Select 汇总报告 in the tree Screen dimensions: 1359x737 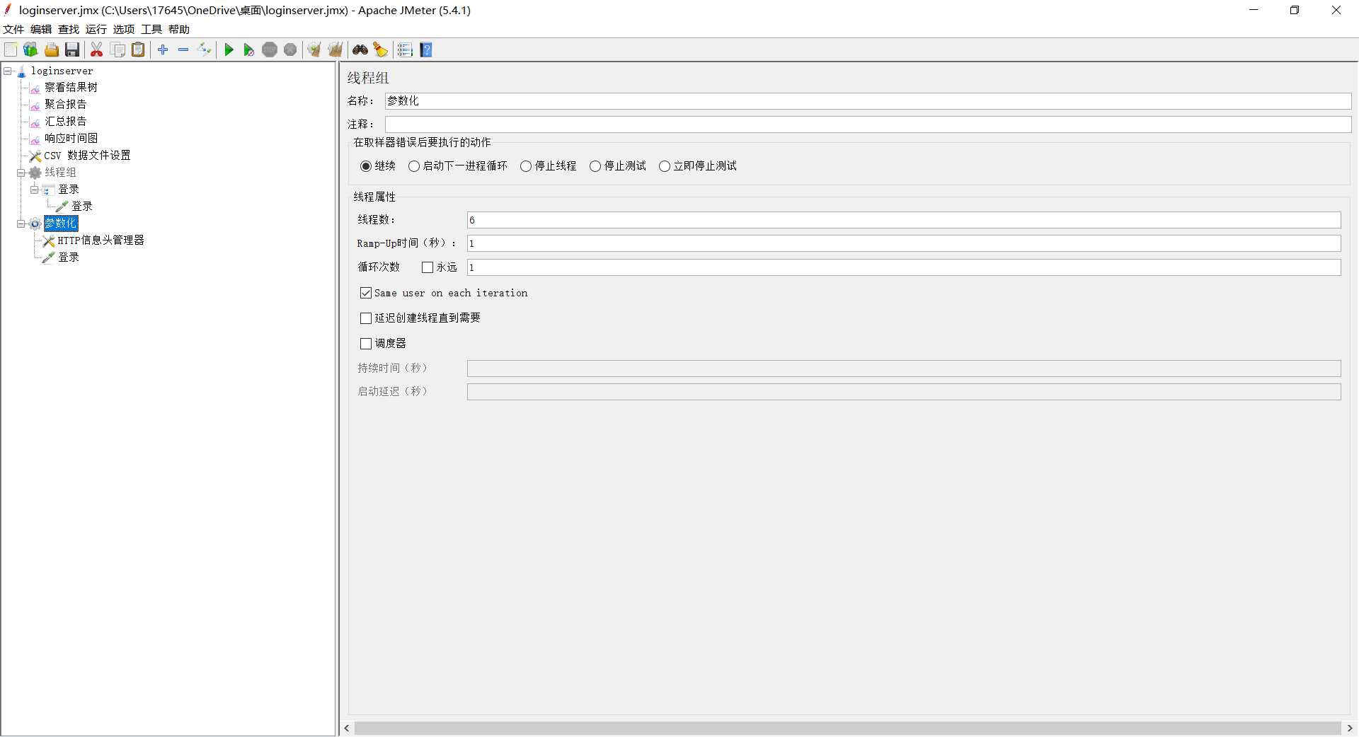[x=65, y=121]
